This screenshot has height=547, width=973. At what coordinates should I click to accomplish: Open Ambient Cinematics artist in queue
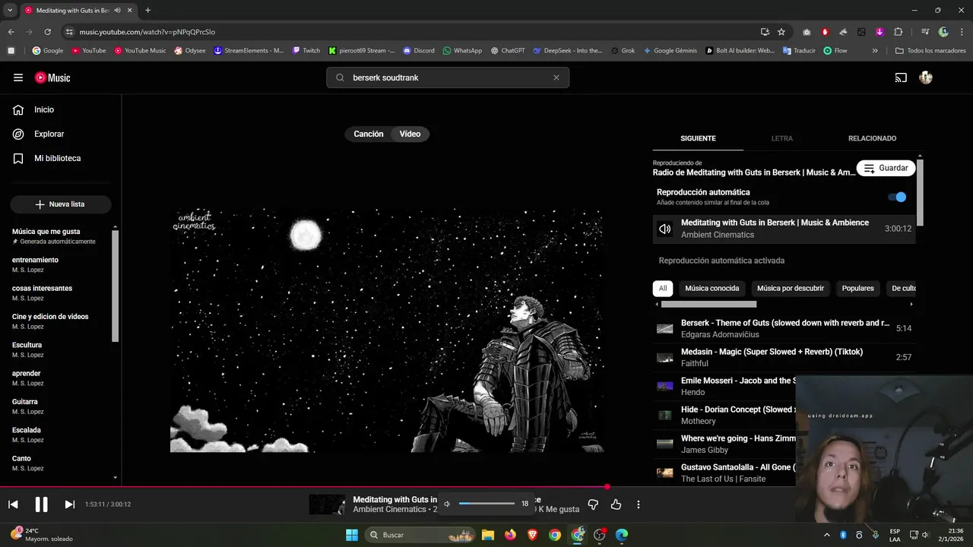coord(718,235)
